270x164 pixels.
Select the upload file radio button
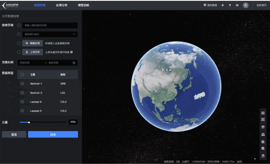click(19, 52)
